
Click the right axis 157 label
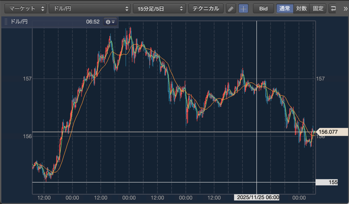(x=320, y=79)
